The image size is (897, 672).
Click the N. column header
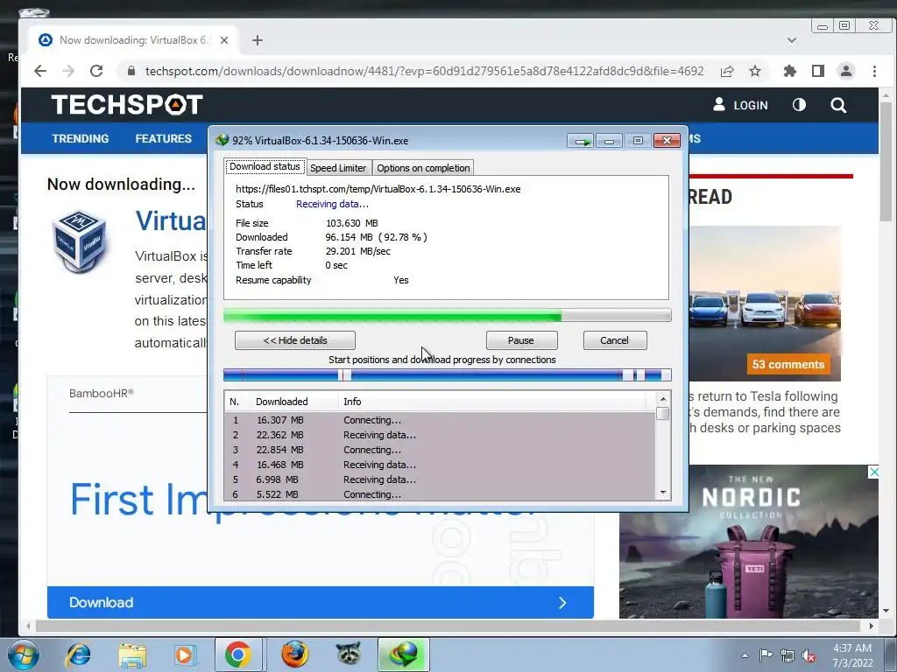pos(237,402)
